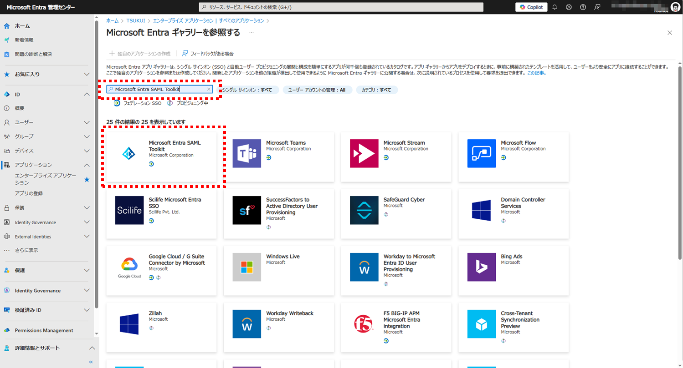Open カテゴリ filter pill
The width and height of the screenshot is (683, 368).
click(376, 90)
